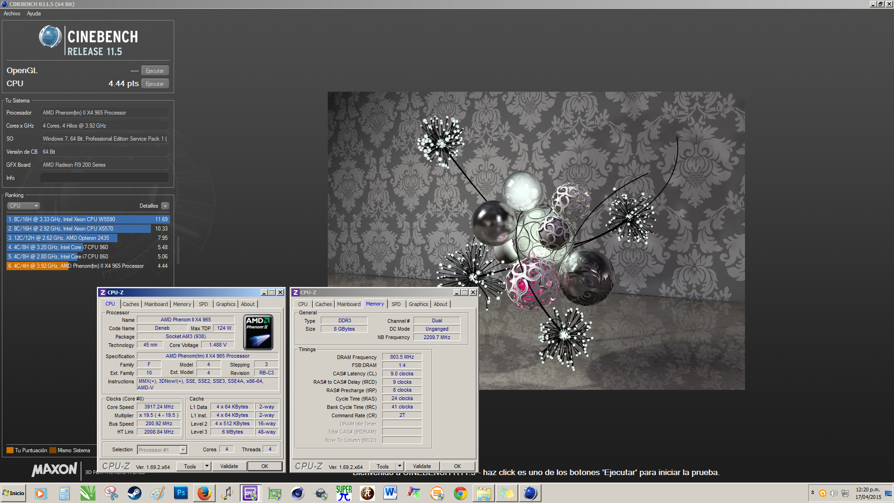Open Windows Media Player from the taskbar
Screen dimensions: 894x503
(x=41, y=493)
